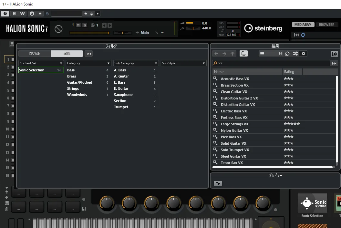Shuffle the results list
Image resolution: width=341 pixels, height=228 pixels.
click(x=295, y=54)
